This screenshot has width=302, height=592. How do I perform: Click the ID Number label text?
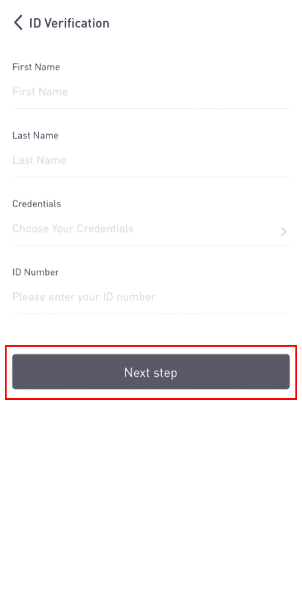tap(36, 272)
